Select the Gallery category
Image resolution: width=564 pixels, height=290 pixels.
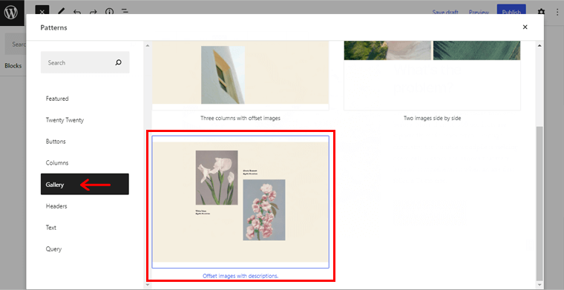click(85, 185)
